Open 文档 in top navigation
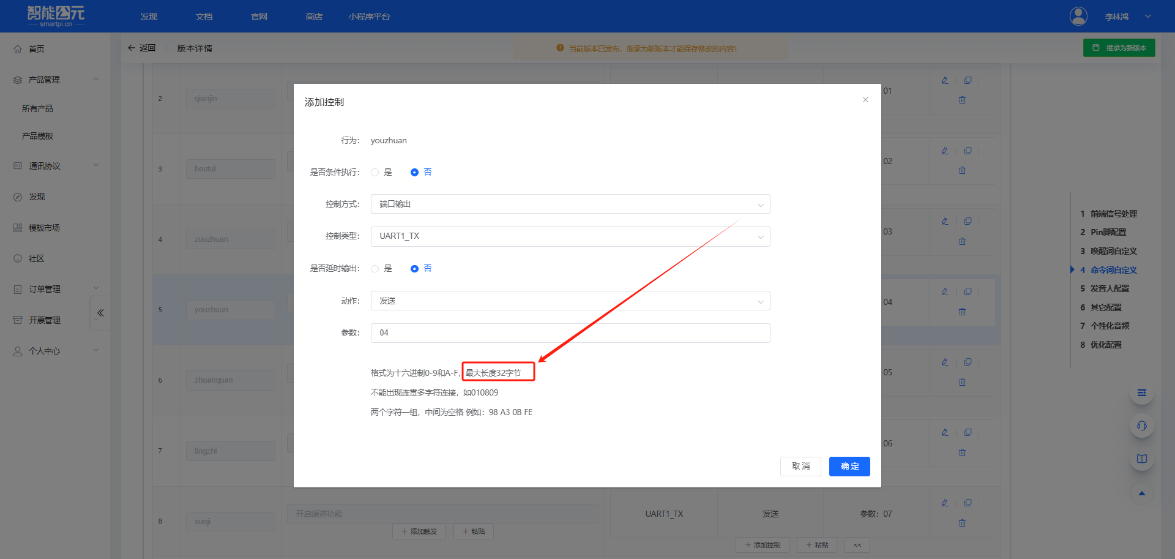Image resolution: width=1175 pixels, height=559 pixels. coord(204,17)
